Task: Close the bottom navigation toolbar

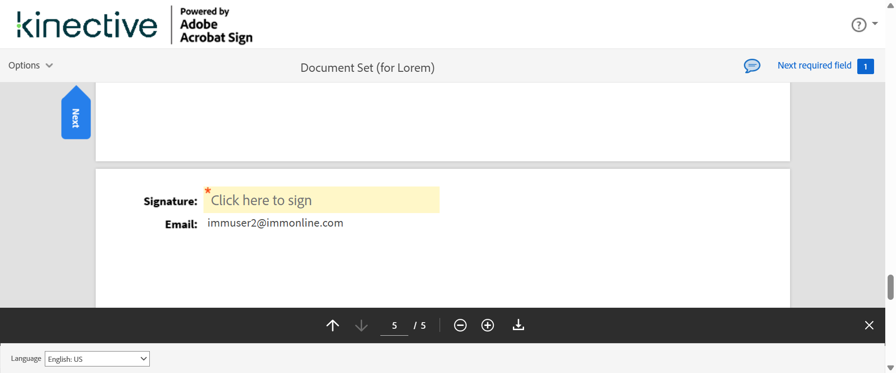Action: point(869,325)
